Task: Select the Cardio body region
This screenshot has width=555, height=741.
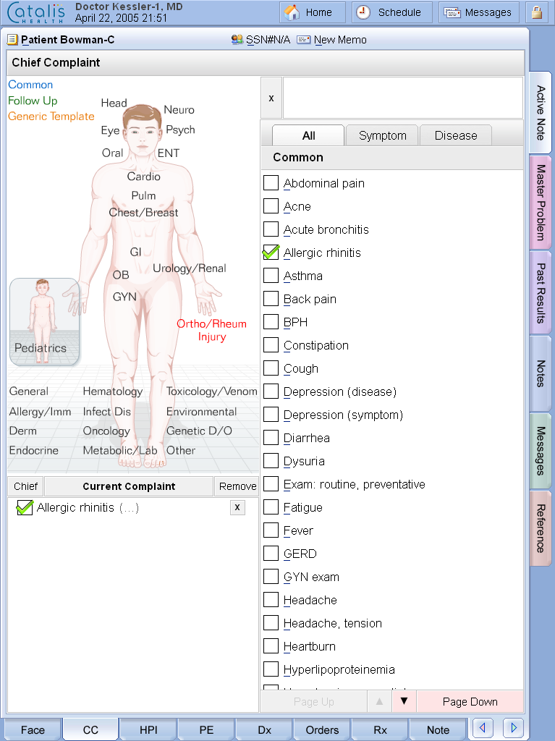Action: click(x=144, y=177)
